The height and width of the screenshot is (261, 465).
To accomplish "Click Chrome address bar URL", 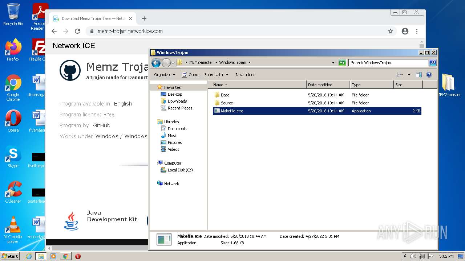I will click(x=130, y=31).
